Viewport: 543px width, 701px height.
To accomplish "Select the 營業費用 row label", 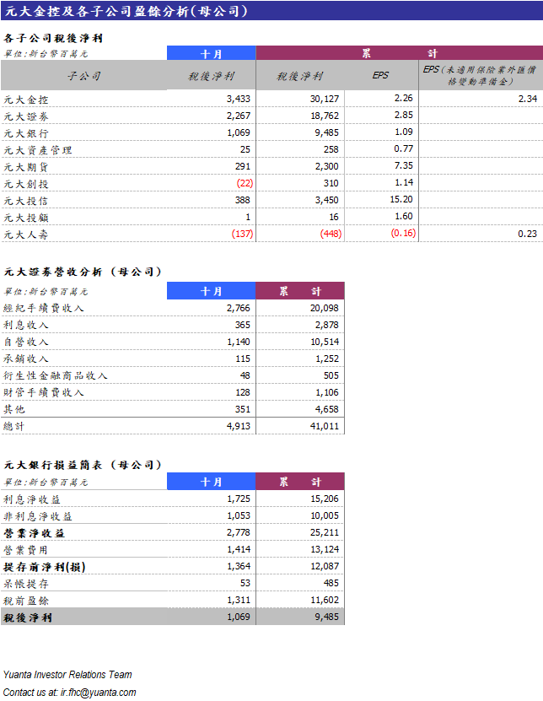I will point(26,550).
